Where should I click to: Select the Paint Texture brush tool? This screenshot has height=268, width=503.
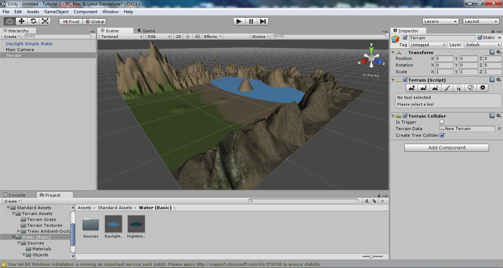coord(447,87)
